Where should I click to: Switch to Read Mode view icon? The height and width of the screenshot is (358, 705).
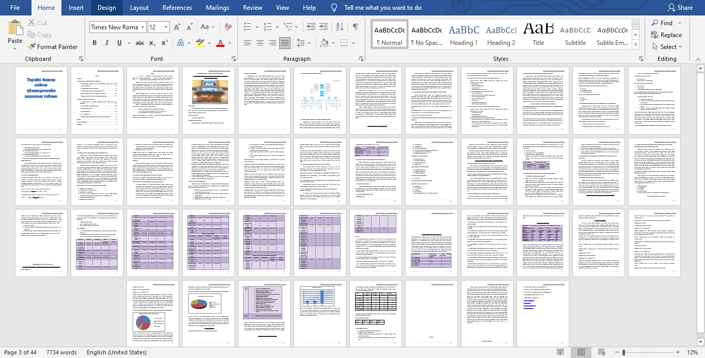point(560,352)
